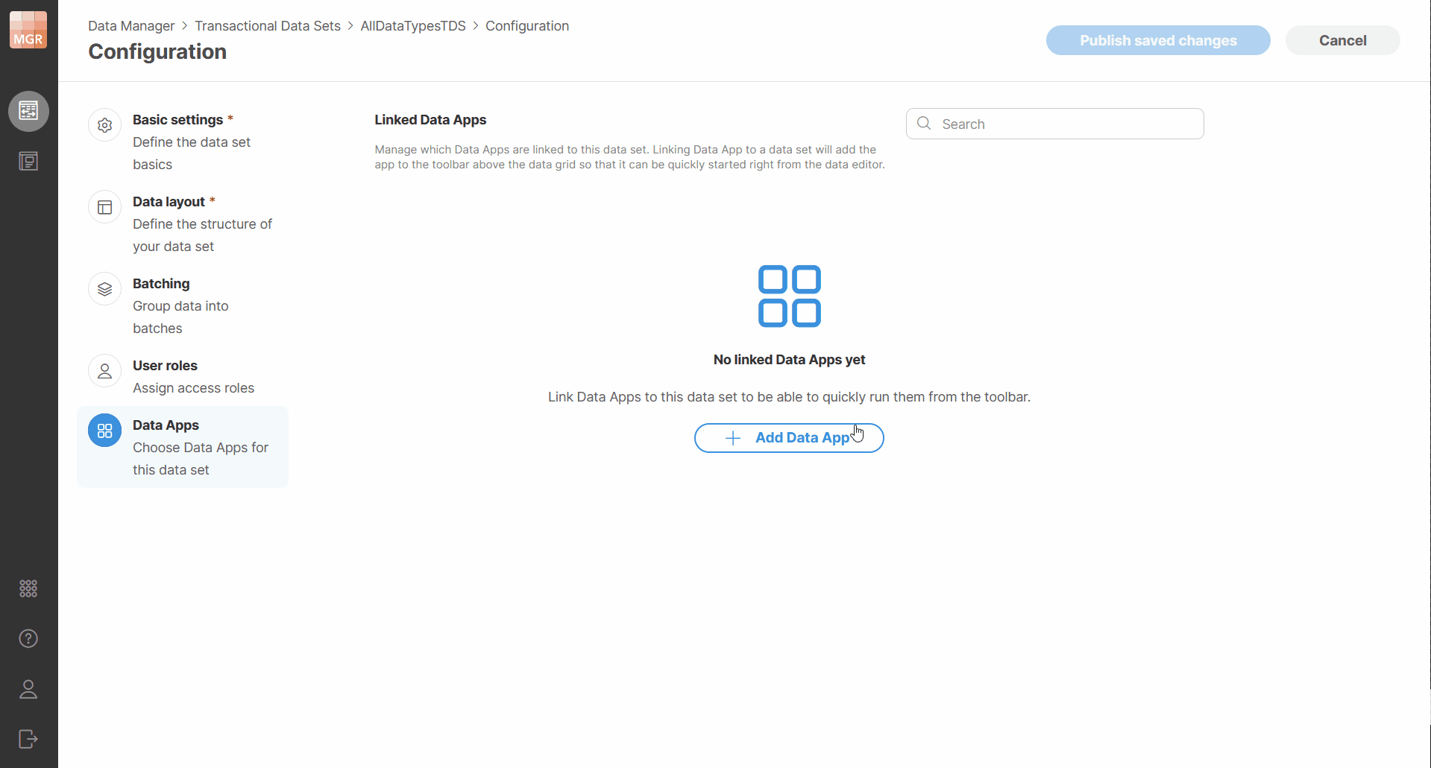
Task: Click the User roles person icon
Action: click(104, 370)
